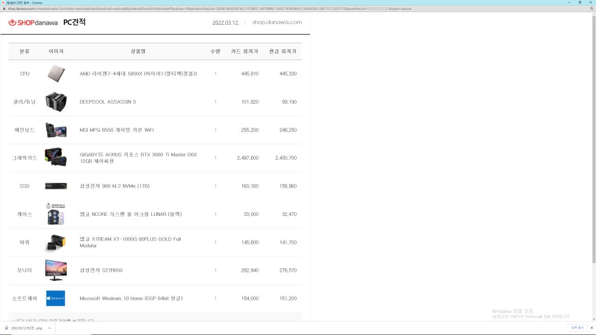Click cash price 156,960 for SSD
The width and height of the screenshot is (596, 335).
pos(288,186)
